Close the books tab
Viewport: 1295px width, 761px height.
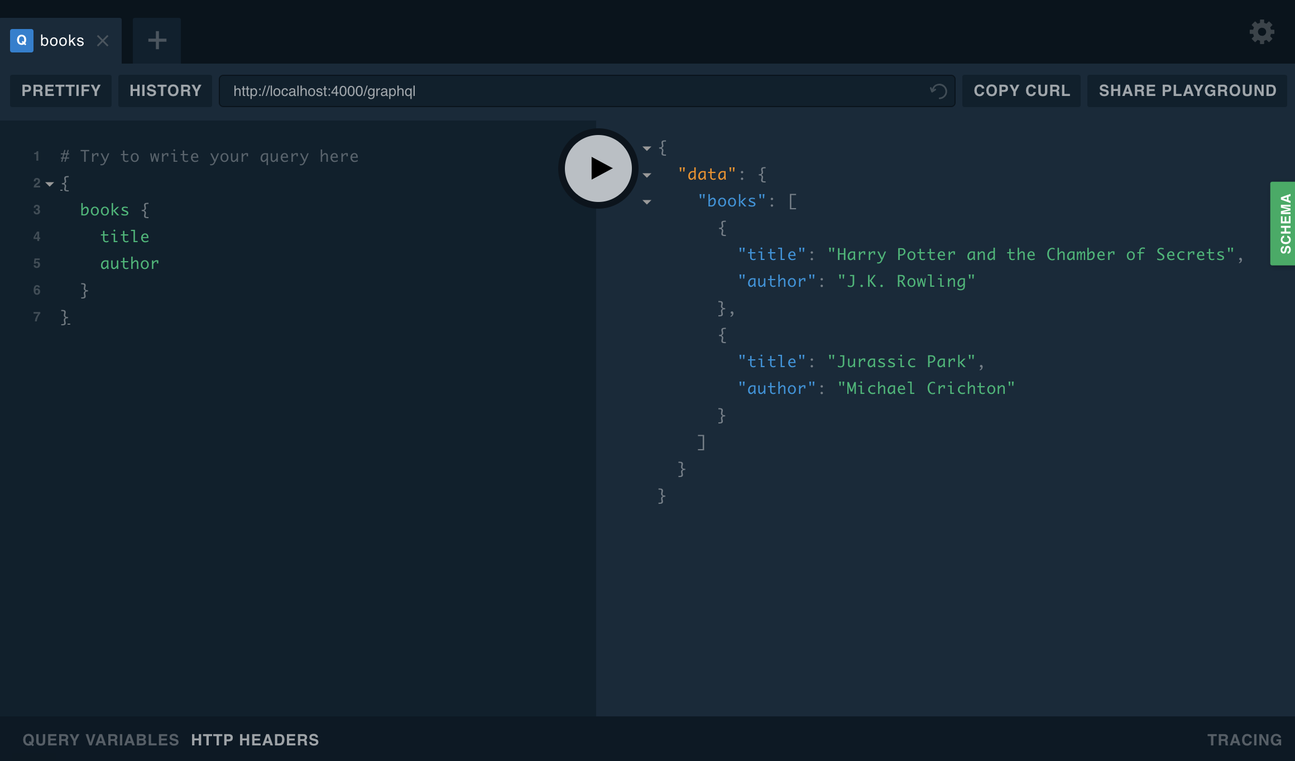pos(103,41)
